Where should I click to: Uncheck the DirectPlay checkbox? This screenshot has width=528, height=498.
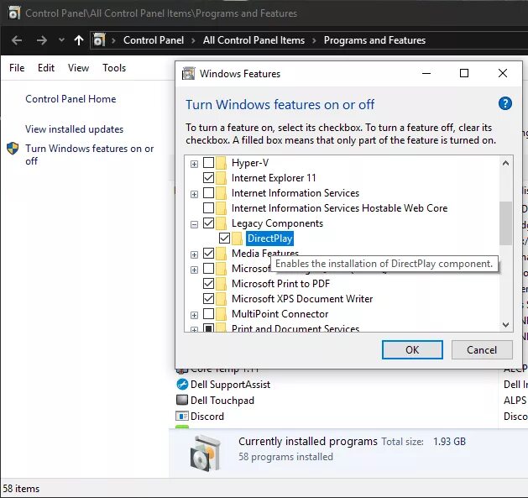coord(224,239)
